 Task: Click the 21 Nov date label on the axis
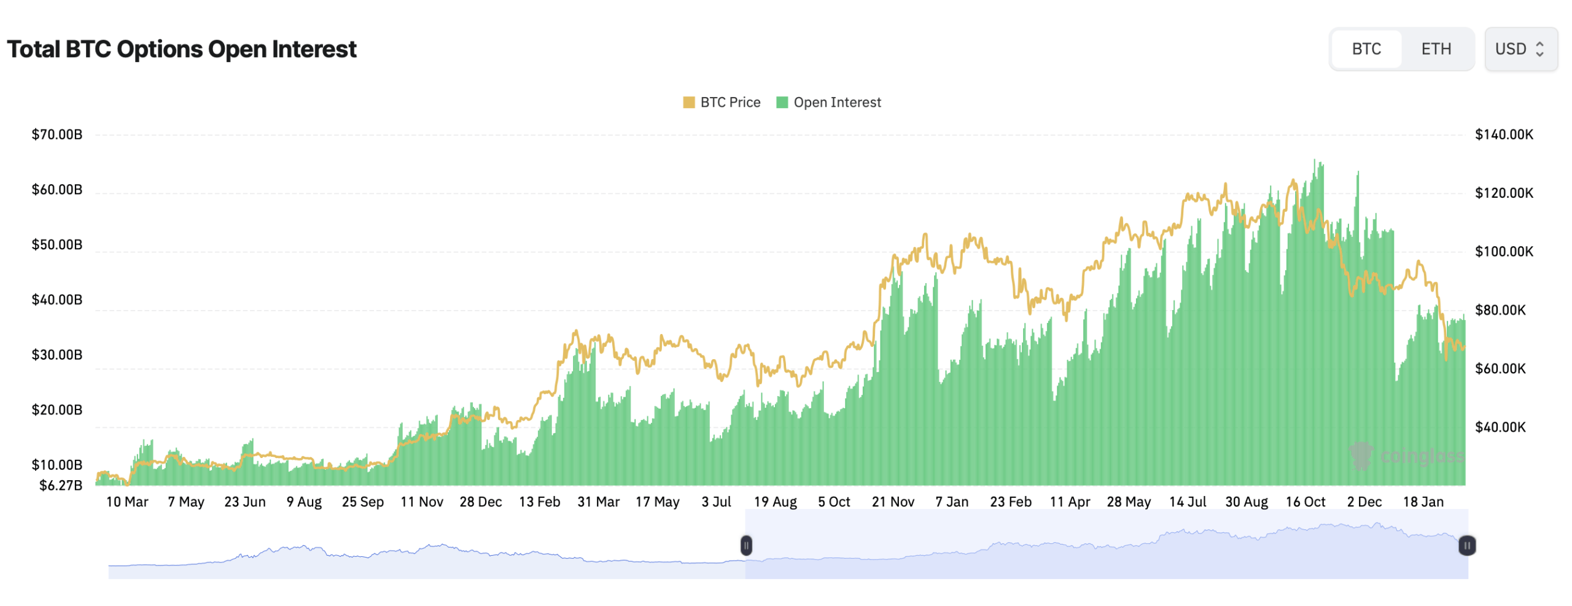892,502
